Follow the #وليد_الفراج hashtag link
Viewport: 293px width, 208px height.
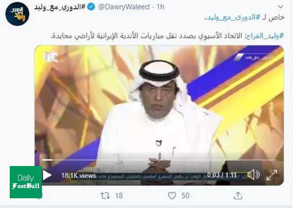coord(265,36)
